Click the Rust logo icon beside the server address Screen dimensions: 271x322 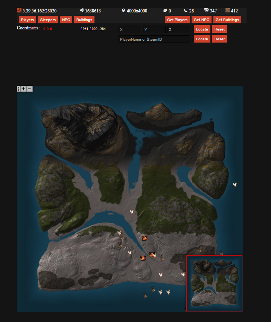pyautogui.click(x=19, y=10)
